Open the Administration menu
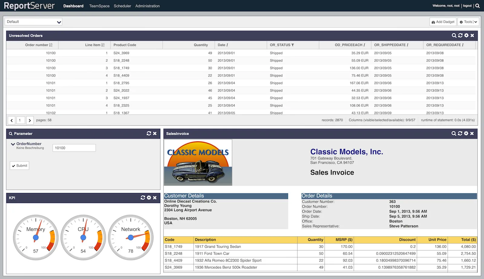 [x=147, y=6]
